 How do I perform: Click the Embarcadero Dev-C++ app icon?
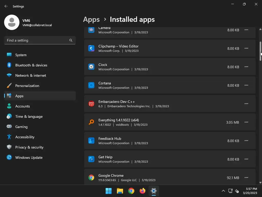pos(91,104)
